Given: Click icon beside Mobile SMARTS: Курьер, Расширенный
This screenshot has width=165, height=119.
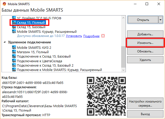Looking at the screenshot, I should [14, 31].
